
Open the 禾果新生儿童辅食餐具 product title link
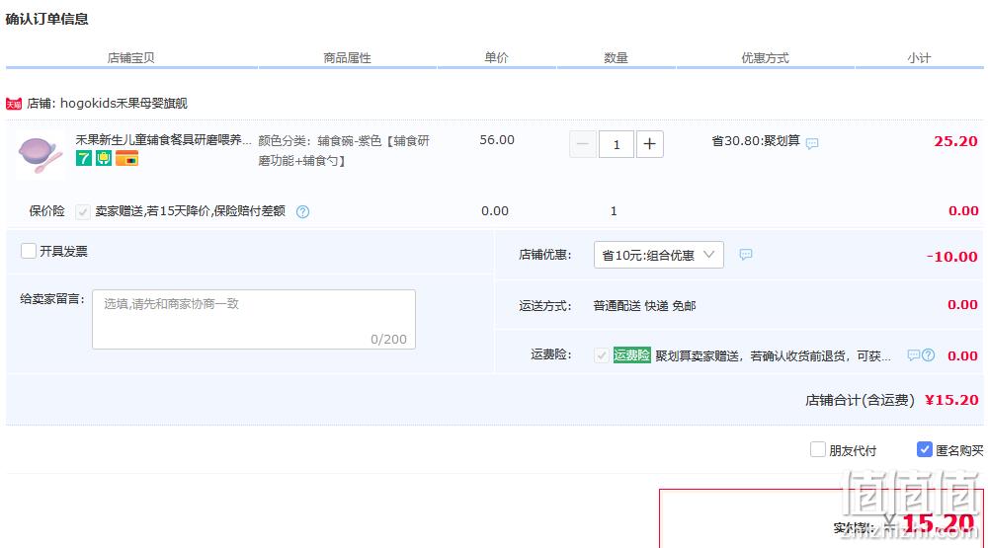164,140
